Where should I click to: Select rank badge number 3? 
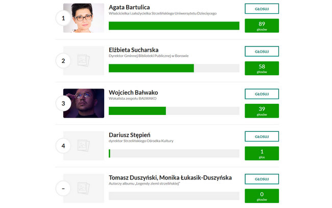click(x=63, y=103)
